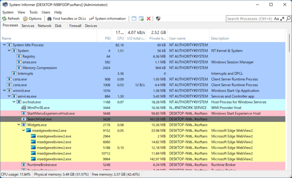Collapse msedgewebview2.exe PID 9152 node
This screenshot has width=292, height=178.
coord(24,130)
